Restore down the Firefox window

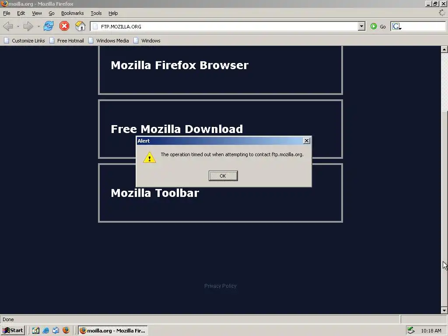click(x=435, y=3)
